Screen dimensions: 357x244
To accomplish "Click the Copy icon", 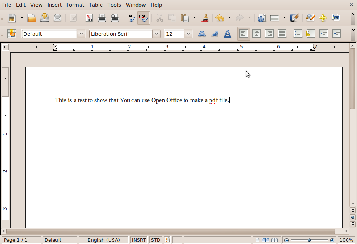I will point(172,18).
